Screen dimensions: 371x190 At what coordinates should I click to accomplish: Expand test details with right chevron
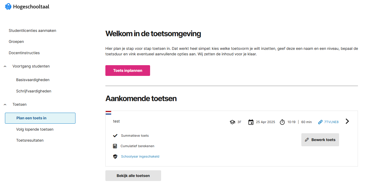click(x=347, y=121)
